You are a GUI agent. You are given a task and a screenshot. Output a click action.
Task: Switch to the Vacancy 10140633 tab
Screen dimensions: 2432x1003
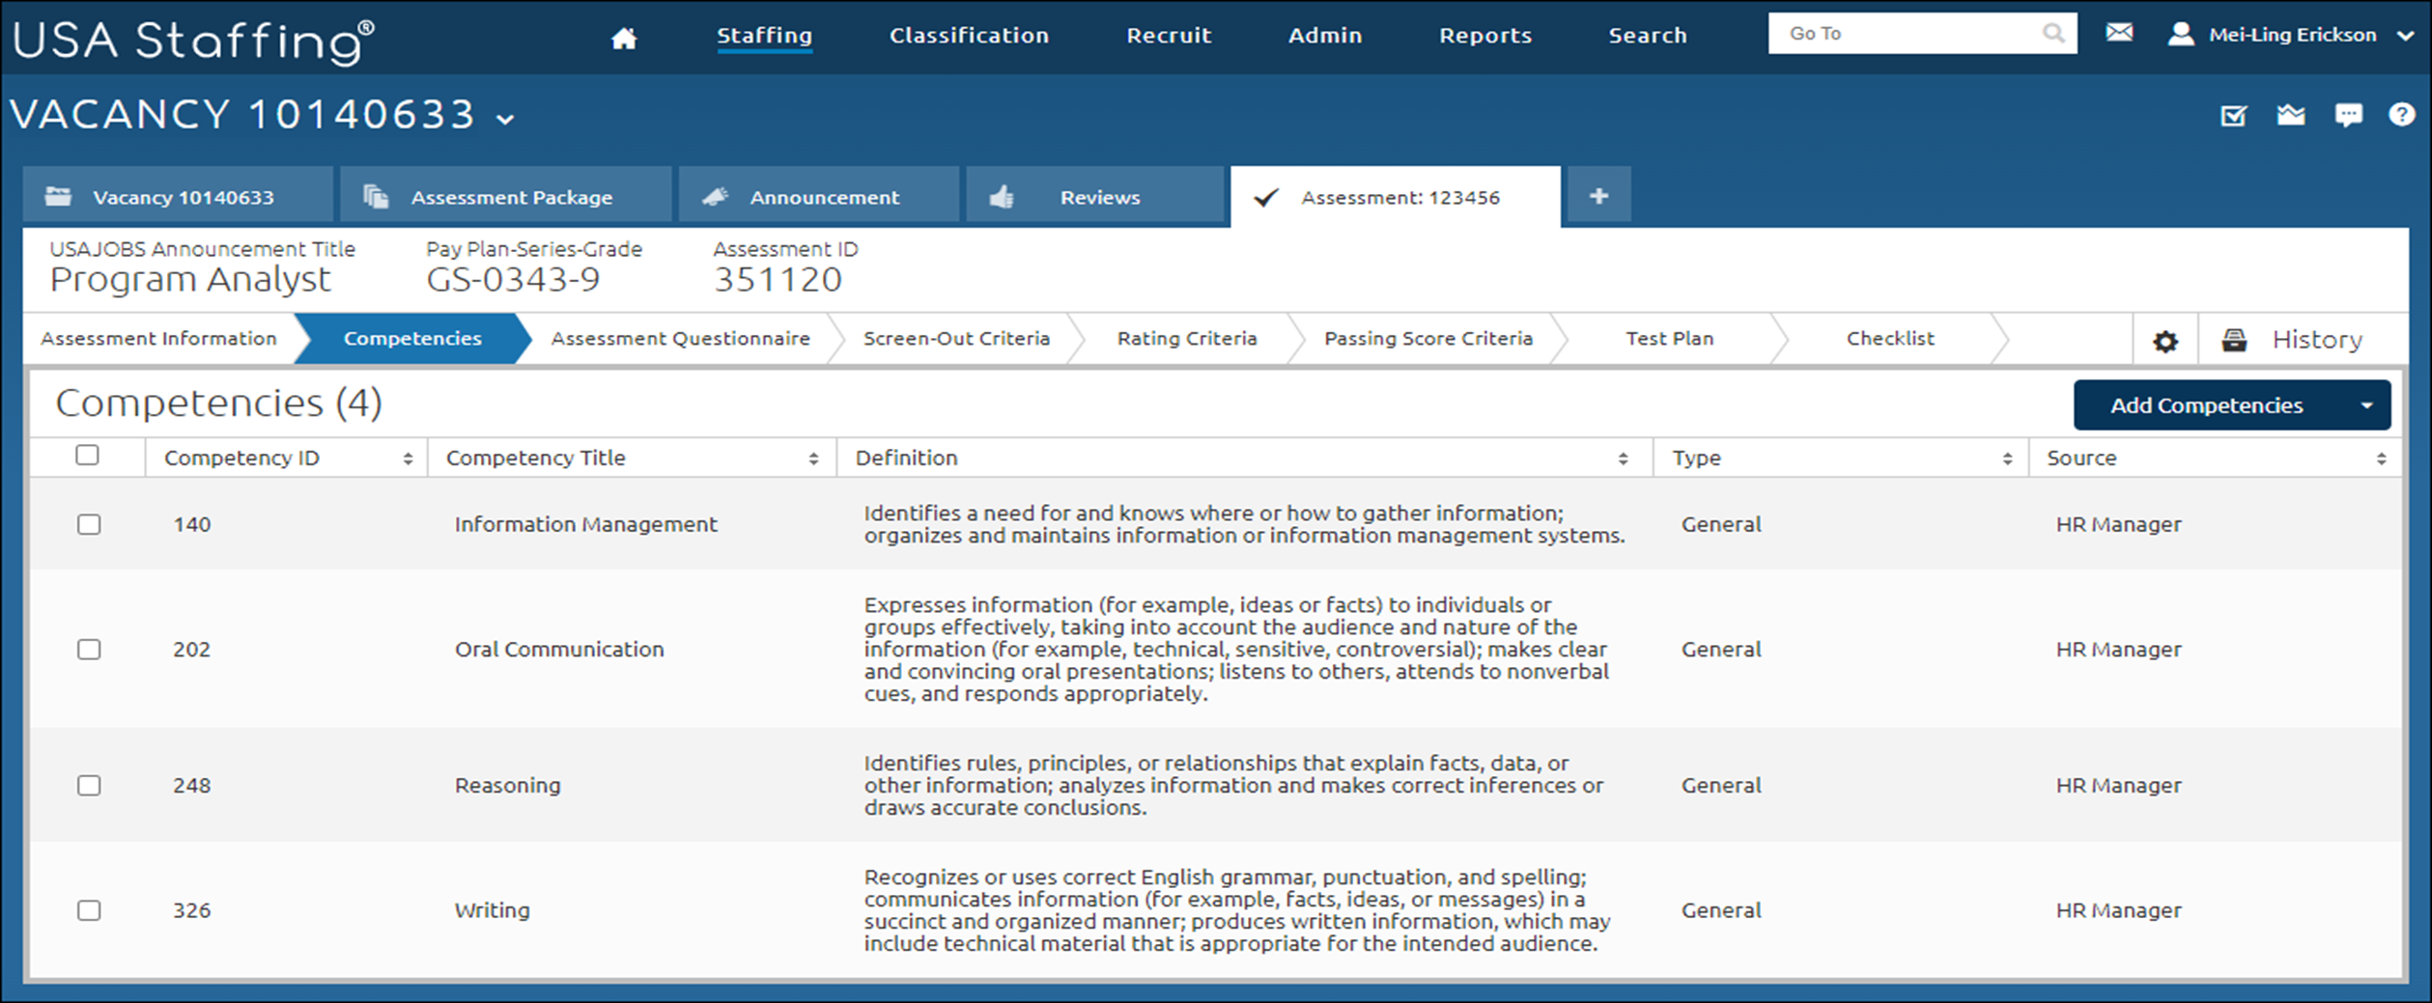179,196
